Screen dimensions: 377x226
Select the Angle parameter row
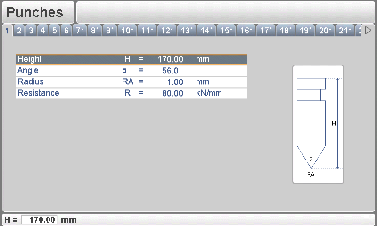(x=131, y=71)
